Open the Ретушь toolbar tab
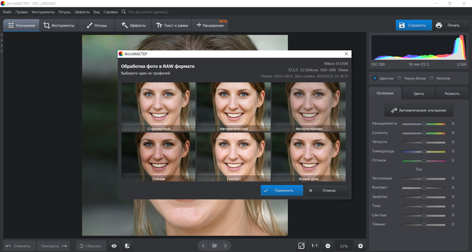 pyautogui.click(x=96, y=25)
